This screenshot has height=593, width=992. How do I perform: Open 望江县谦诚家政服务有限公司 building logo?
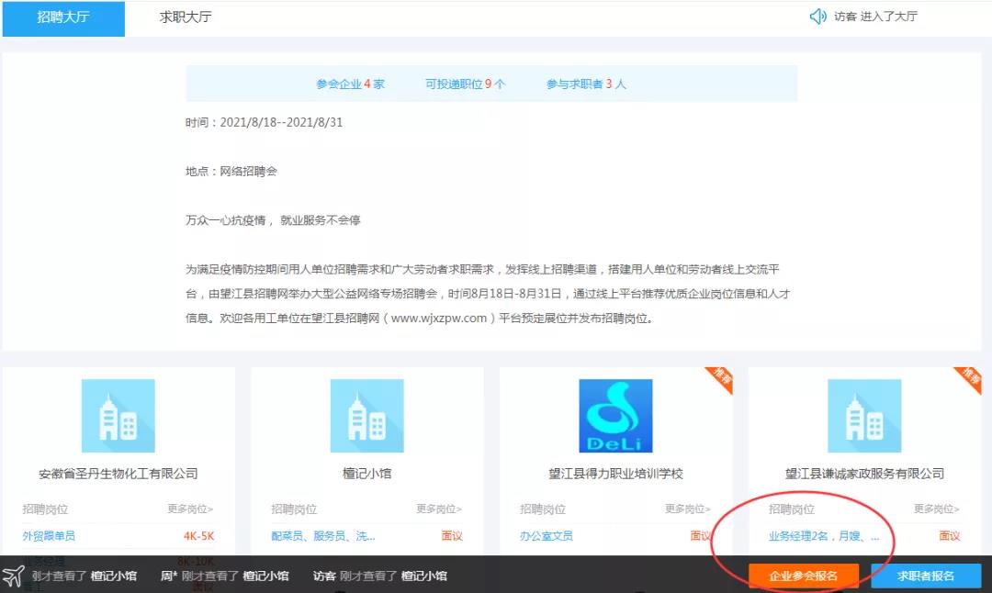pyautogui.click(x=864, y=415)
